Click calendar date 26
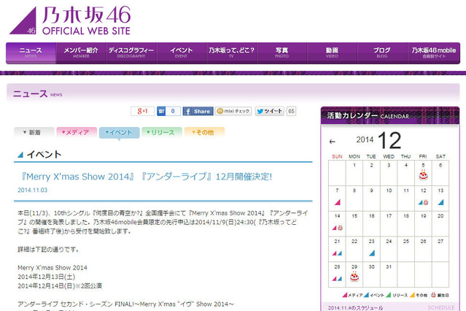Viewport: 466px width, 311px height. point(423,242)
